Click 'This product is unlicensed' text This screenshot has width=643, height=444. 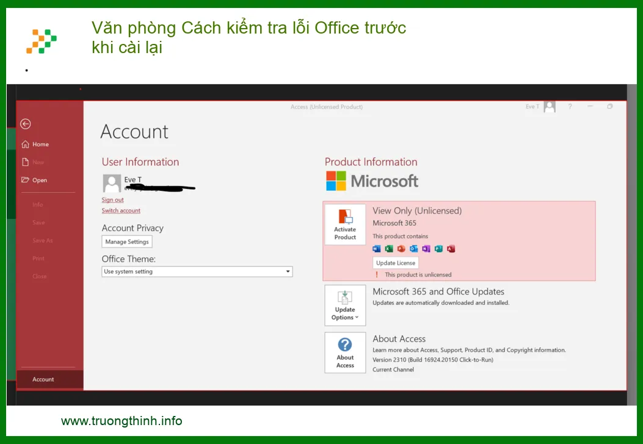[418, 274]
